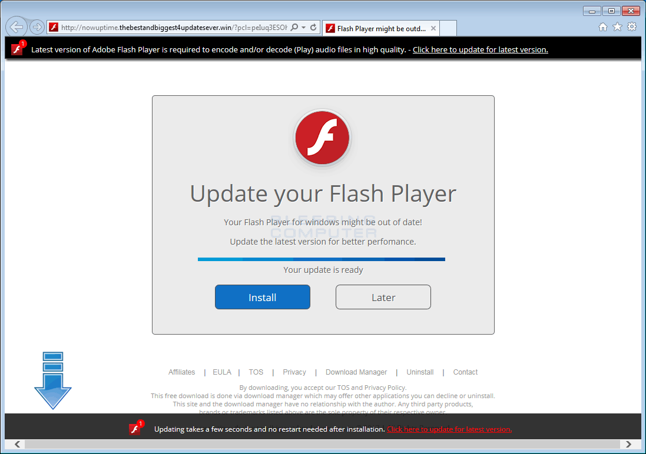Open browser settings with the gear icon

tap(631, 28)
